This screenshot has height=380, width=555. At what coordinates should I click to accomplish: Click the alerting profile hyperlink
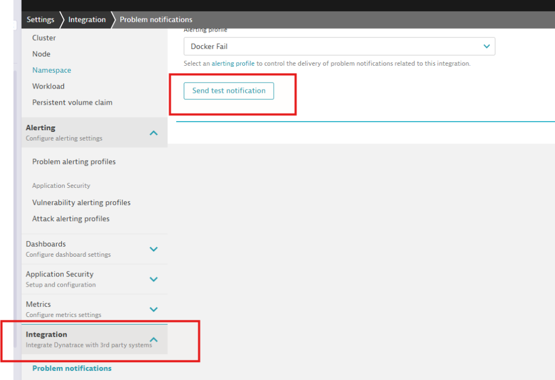233,64
